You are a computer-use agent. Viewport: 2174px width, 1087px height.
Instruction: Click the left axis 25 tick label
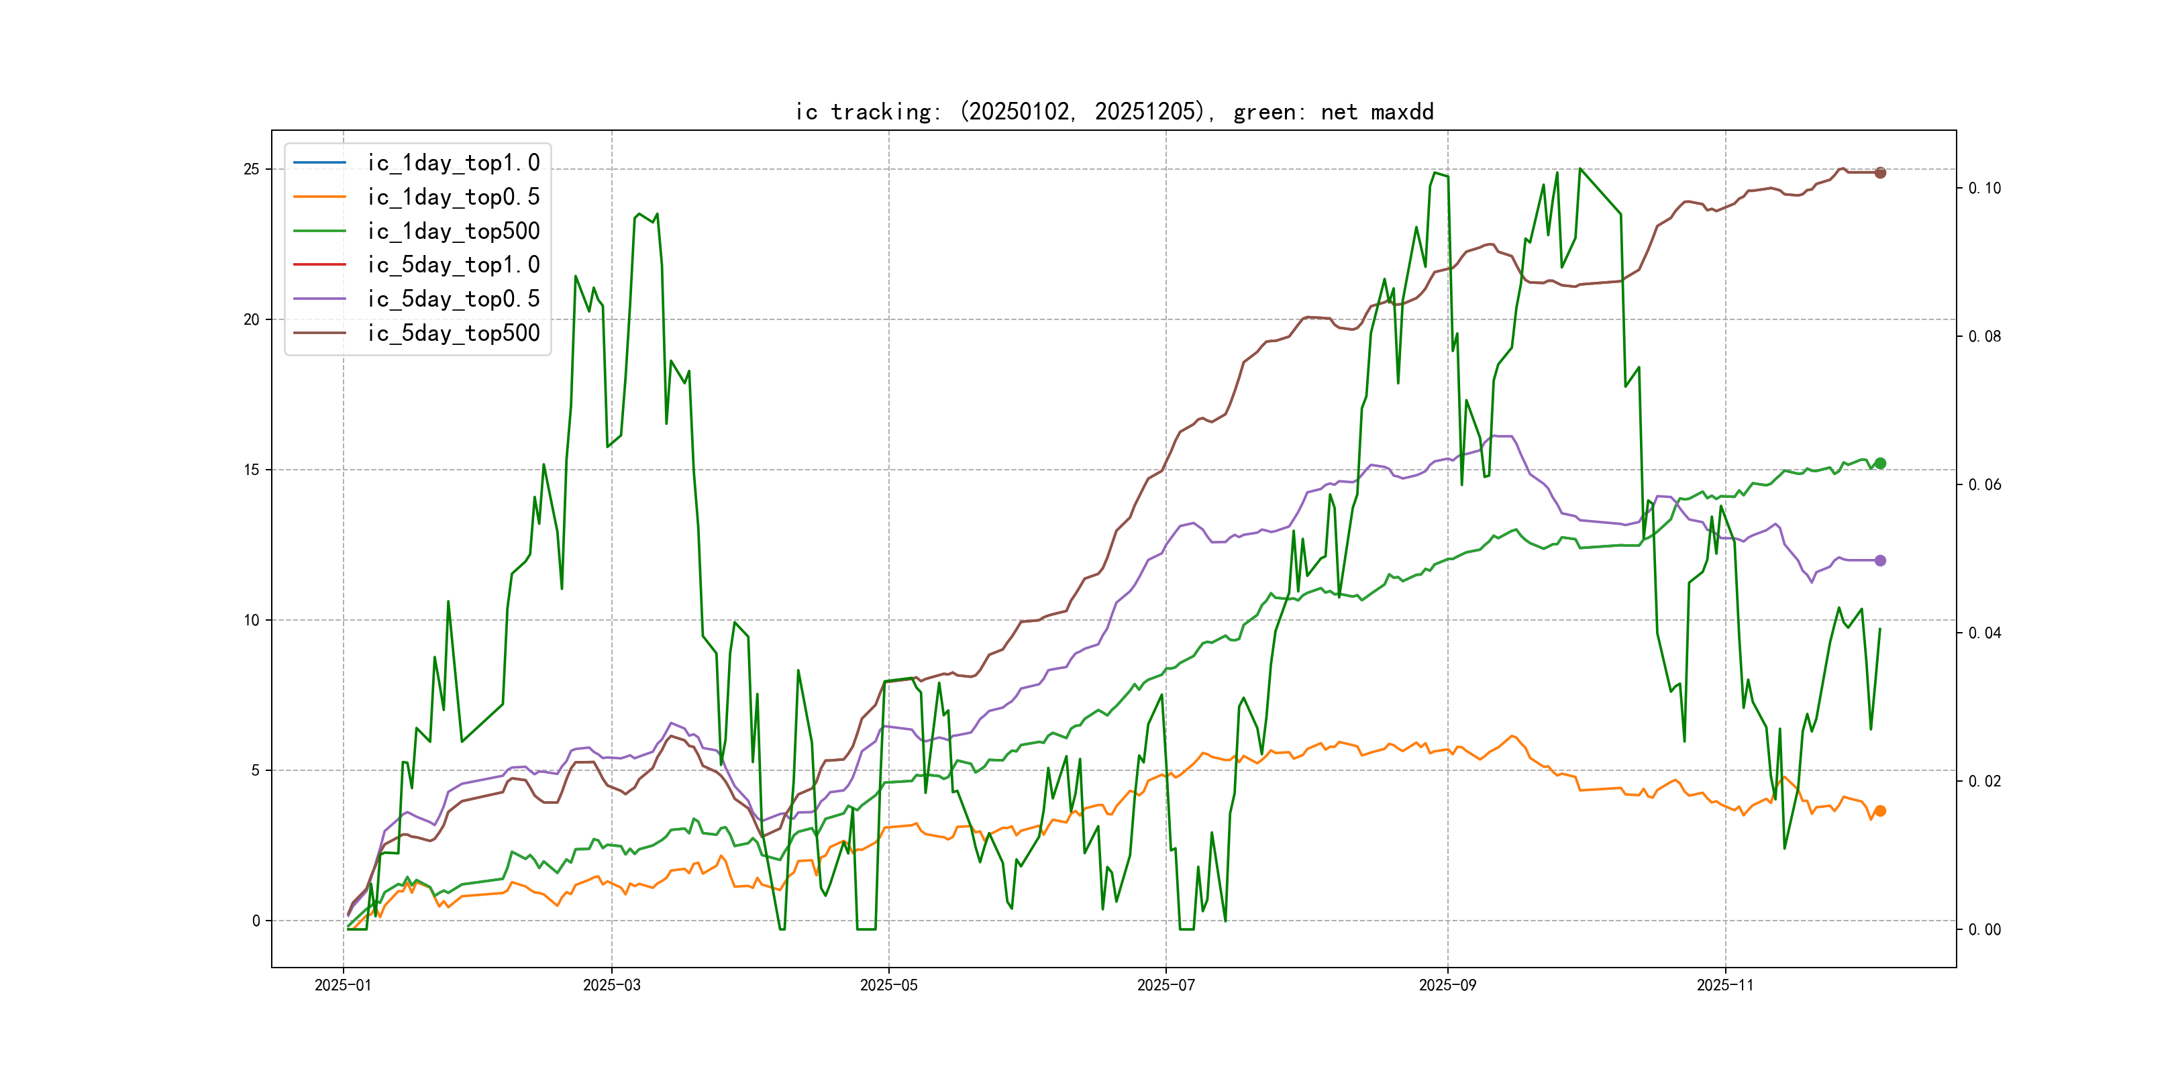[x=252, y=170]
